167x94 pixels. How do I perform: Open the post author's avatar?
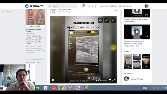point(53,11)
